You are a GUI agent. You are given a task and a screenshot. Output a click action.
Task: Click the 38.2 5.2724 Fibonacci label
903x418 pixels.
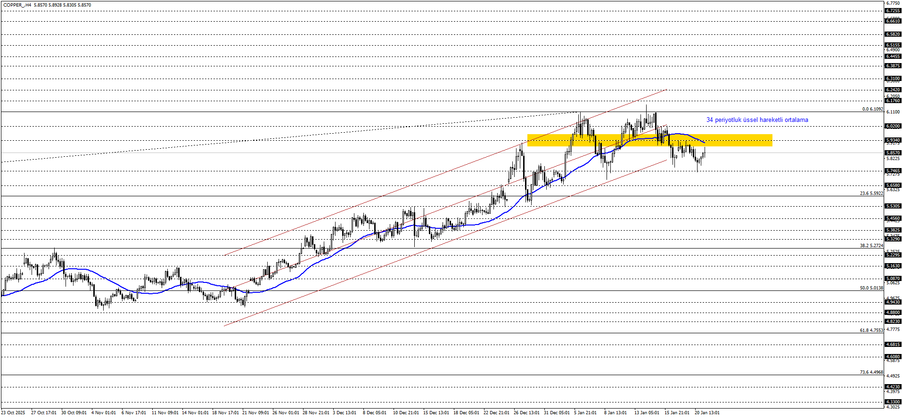coord(871,246)
